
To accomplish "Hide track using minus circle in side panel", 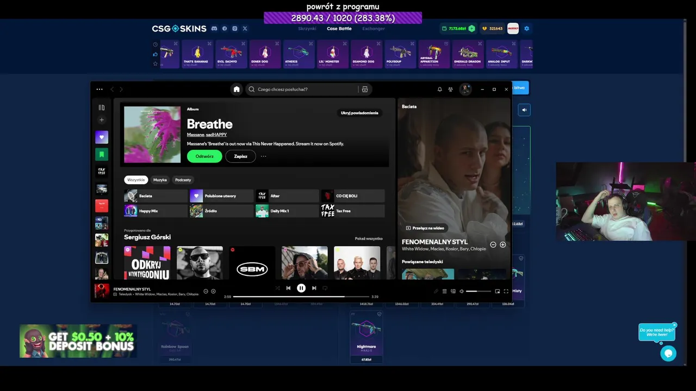I will (x=493, y=245).
